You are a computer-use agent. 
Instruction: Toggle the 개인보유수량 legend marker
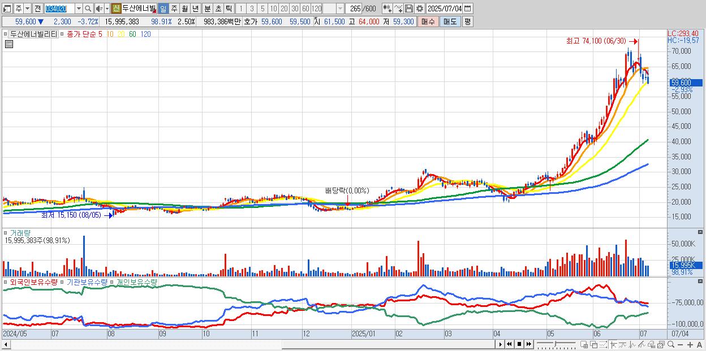(112, 282)
